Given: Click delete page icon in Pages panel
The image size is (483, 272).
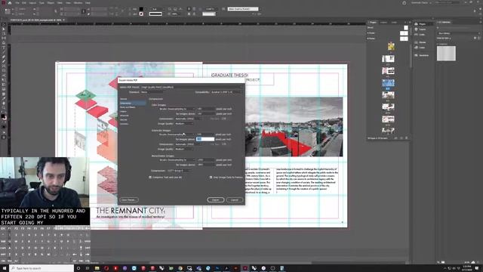Looking at the screenshot, I should click(407, 138).
